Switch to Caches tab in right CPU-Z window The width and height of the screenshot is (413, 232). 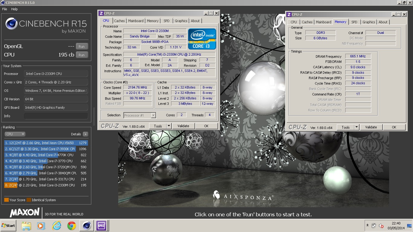[x=307, y=22]
